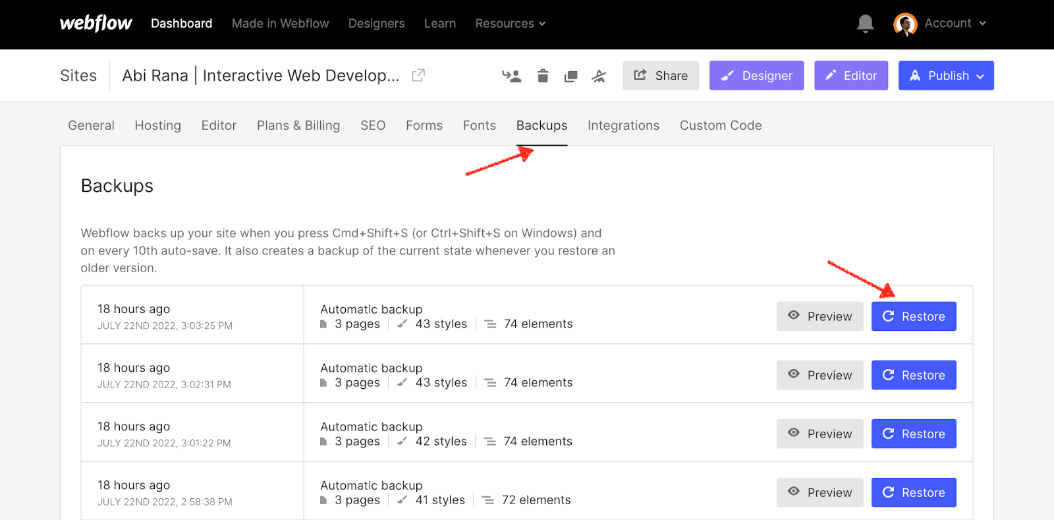Click the Share button
The image size is (1054, 520).
click(x=661, y=76)
